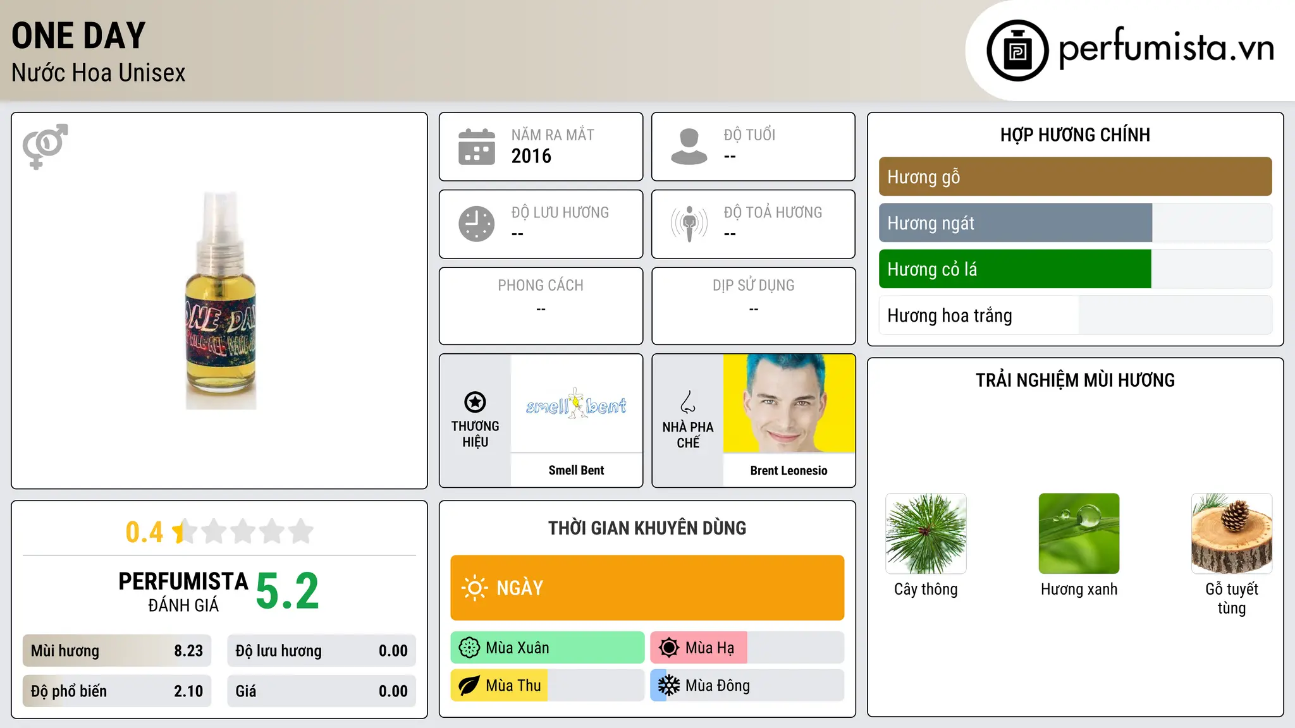The width and height of the screenshot is (1295, 728).
Task: Click the Smell Bent brand name link
Action: pos(576,470)
